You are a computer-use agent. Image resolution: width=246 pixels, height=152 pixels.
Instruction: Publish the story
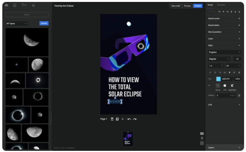tap(198, 6)
